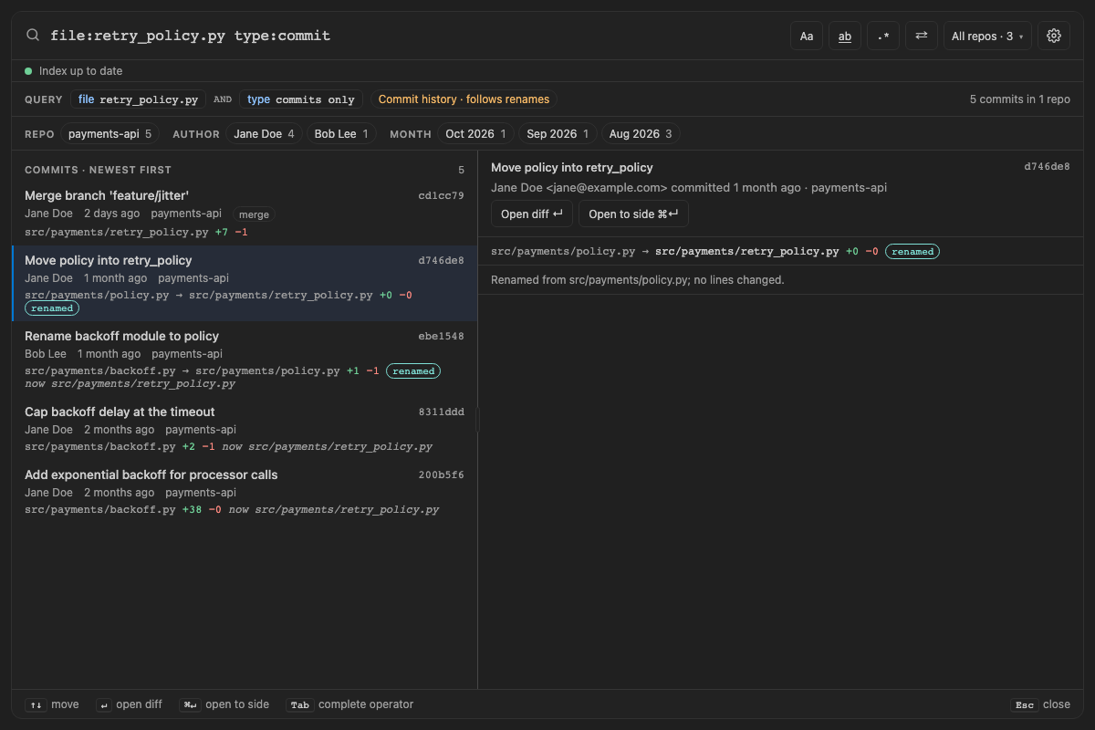This screenshot has height=730, width=1095.
Task: Click the open diff footer hint
Action: click(129, 704)
